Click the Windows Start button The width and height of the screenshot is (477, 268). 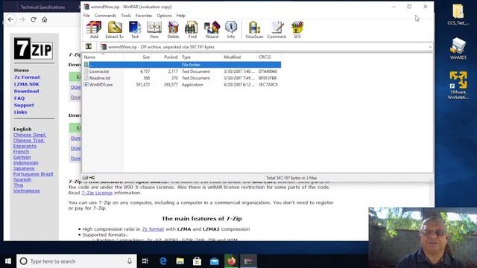coord(8,261)
